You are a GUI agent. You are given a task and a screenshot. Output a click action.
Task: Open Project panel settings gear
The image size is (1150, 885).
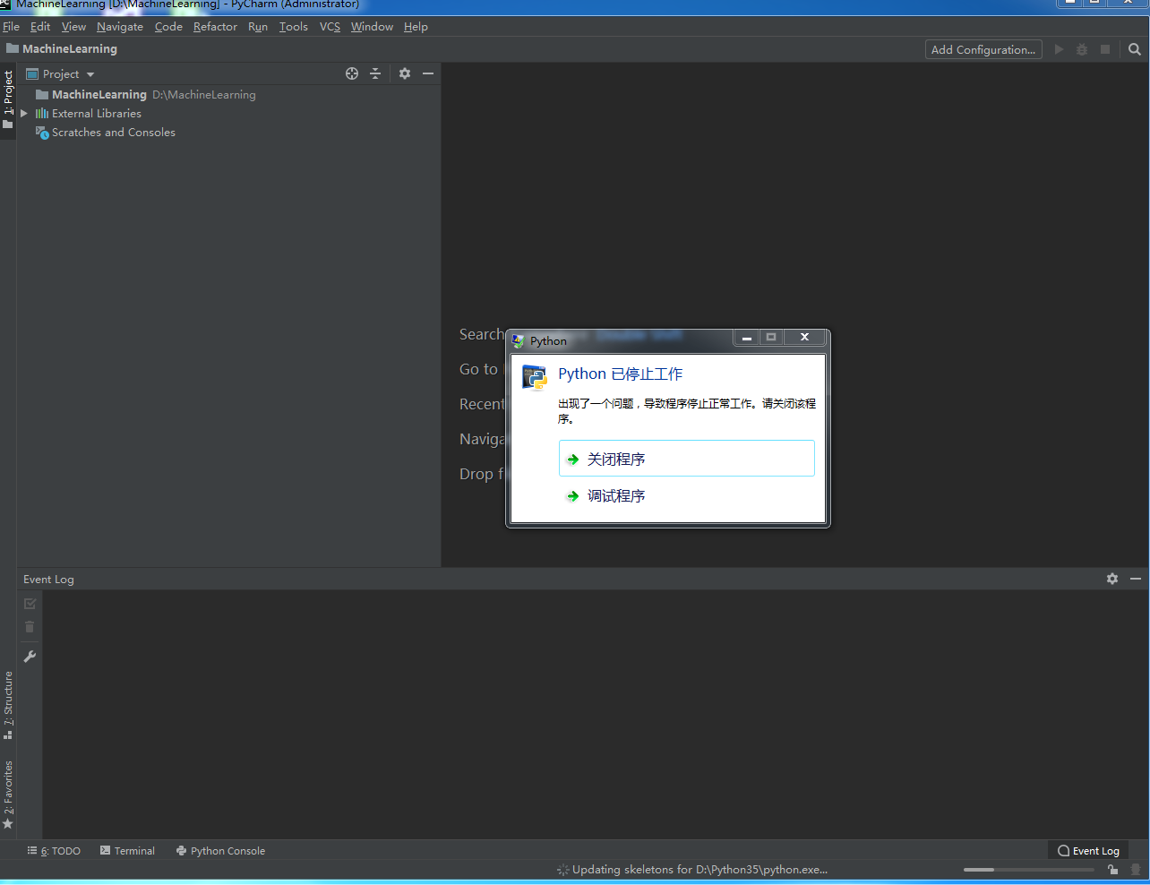[405, 73]
